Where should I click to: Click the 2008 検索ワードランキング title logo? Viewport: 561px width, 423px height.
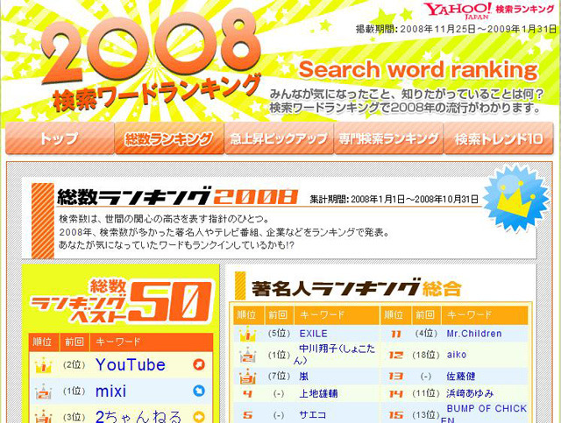[152, 60]
